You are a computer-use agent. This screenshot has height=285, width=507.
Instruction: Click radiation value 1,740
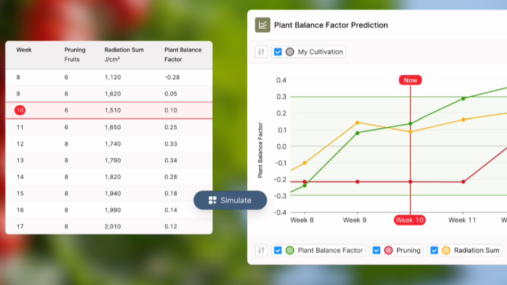click(x=113, y=144)
